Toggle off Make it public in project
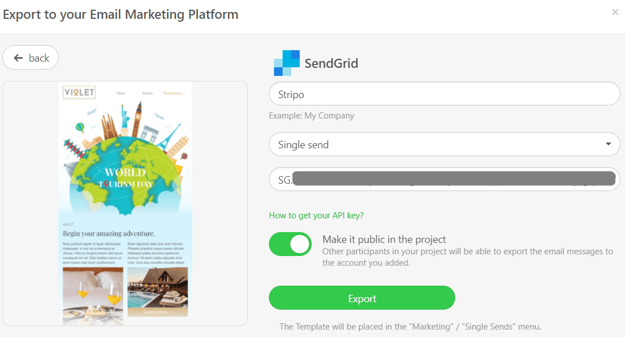The height and width of the screenshot is (337, 625). coord(290,244)
